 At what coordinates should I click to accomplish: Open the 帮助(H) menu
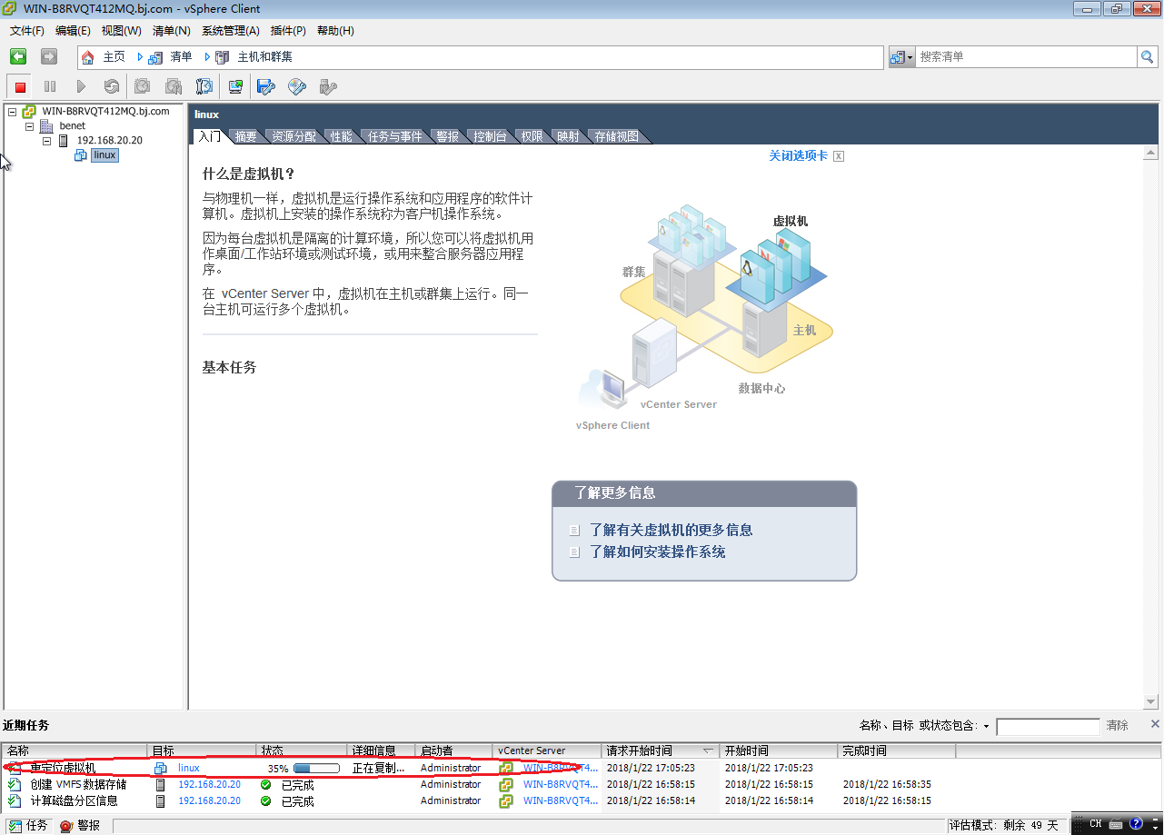(335, 31)
